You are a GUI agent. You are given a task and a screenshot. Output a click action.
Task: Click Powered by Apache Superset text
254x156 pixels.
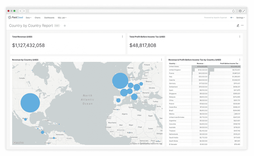(215, 18)
